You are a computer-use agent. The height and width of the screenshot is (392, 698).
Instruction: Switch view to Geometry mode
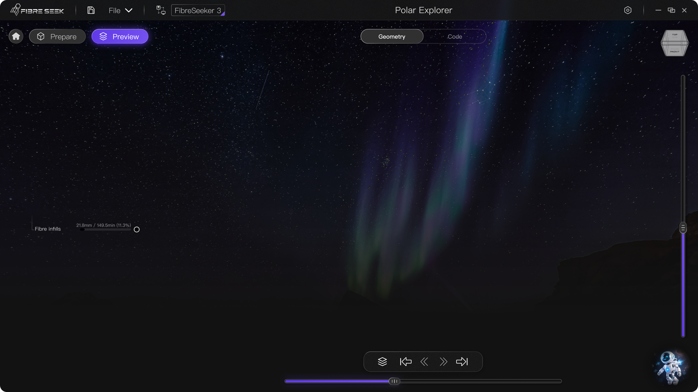click(x=392, y=37)
